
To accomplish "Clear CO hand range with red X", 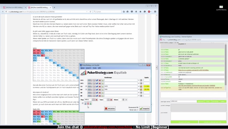I will (x=100, y=86).
